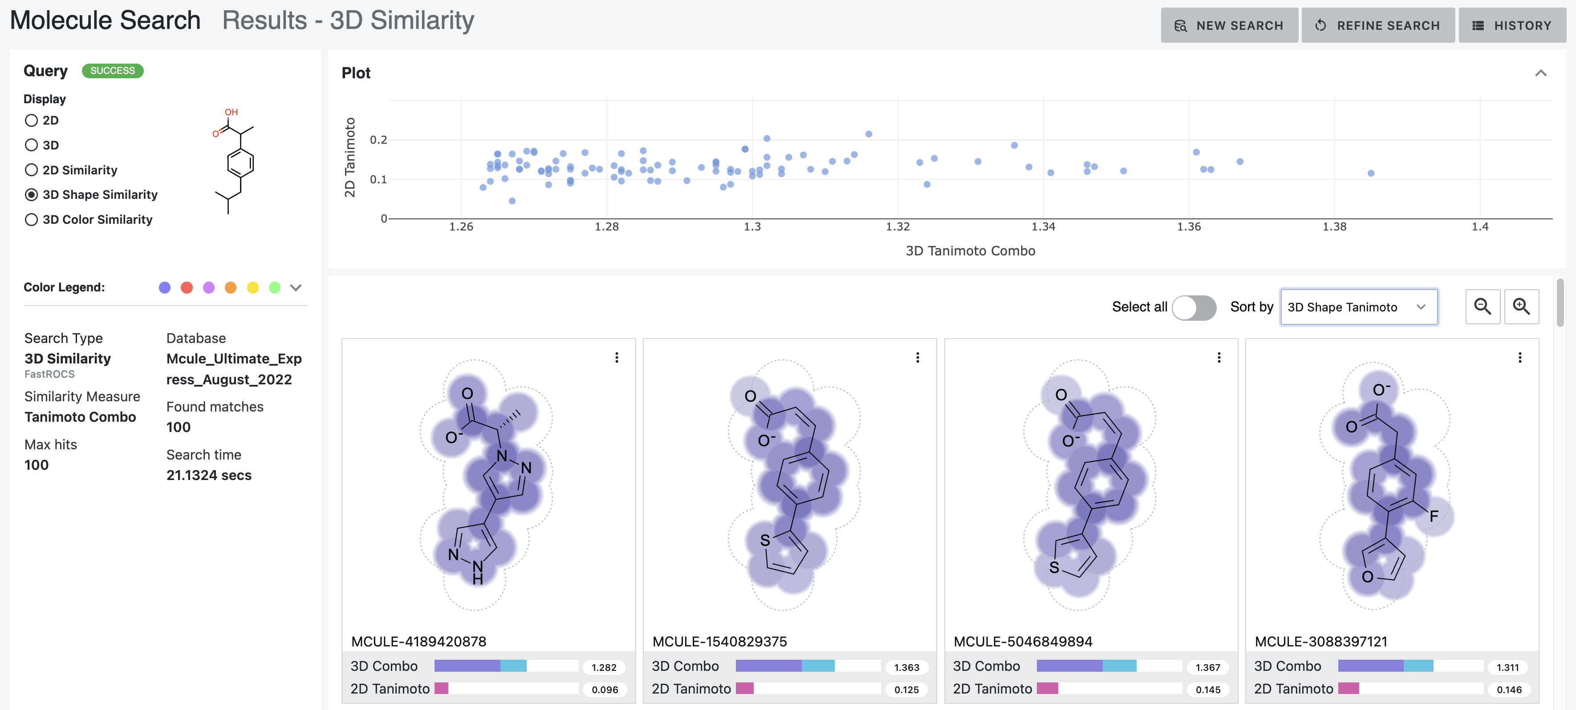Expand the Color Legend chevron
The height and width of the screenshot is (710, 1576).
click(x=296, y=287)
